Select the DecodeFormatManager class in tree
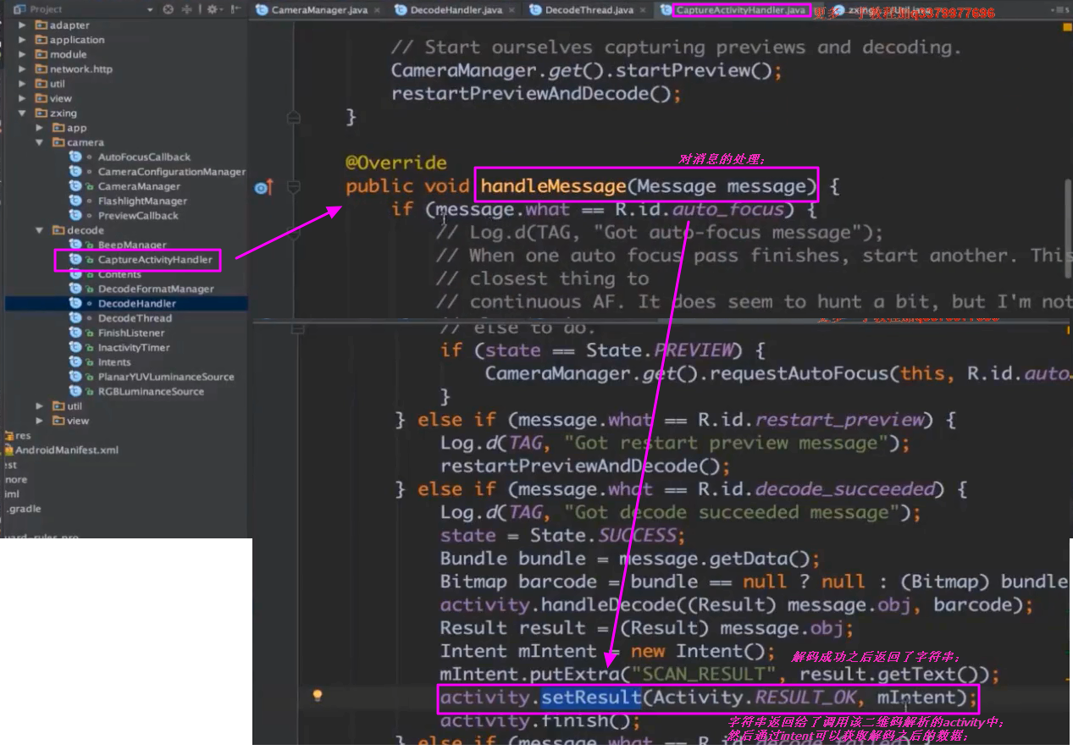Image resolution: width=1073 pixels, height=750 pixels. coord(155,290)
